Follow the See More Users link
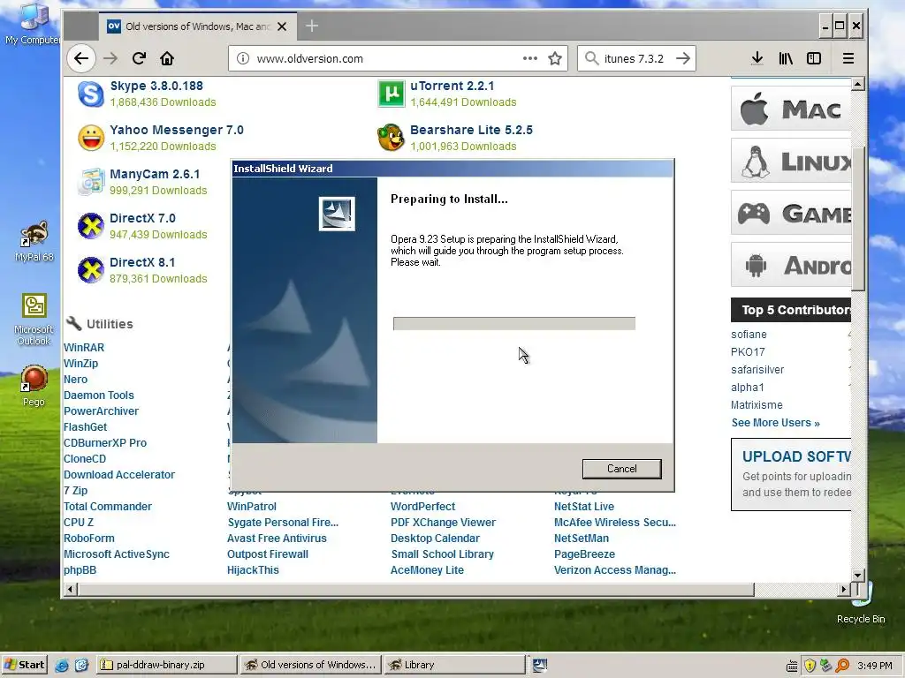The image size is (905, 678). coord(775,423)
